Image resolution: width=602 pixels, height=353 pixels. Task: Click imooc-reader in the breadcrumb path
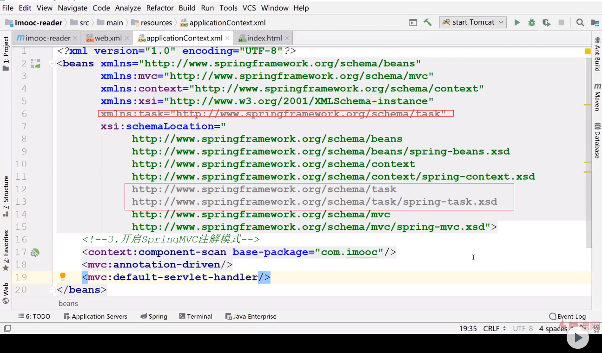point(33,23)
